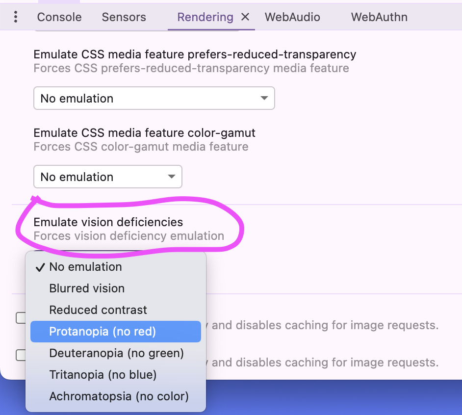Toggle the upper checkbox beside image requests text
462x415 pixels.
point(21,318)
